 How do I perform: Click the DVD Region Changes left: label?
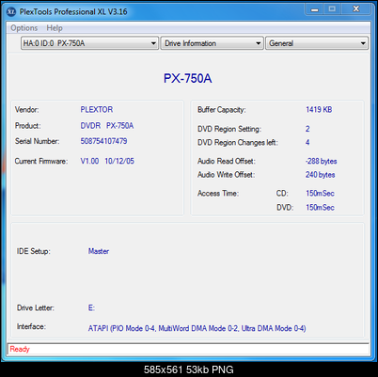[x=237, y=143]
